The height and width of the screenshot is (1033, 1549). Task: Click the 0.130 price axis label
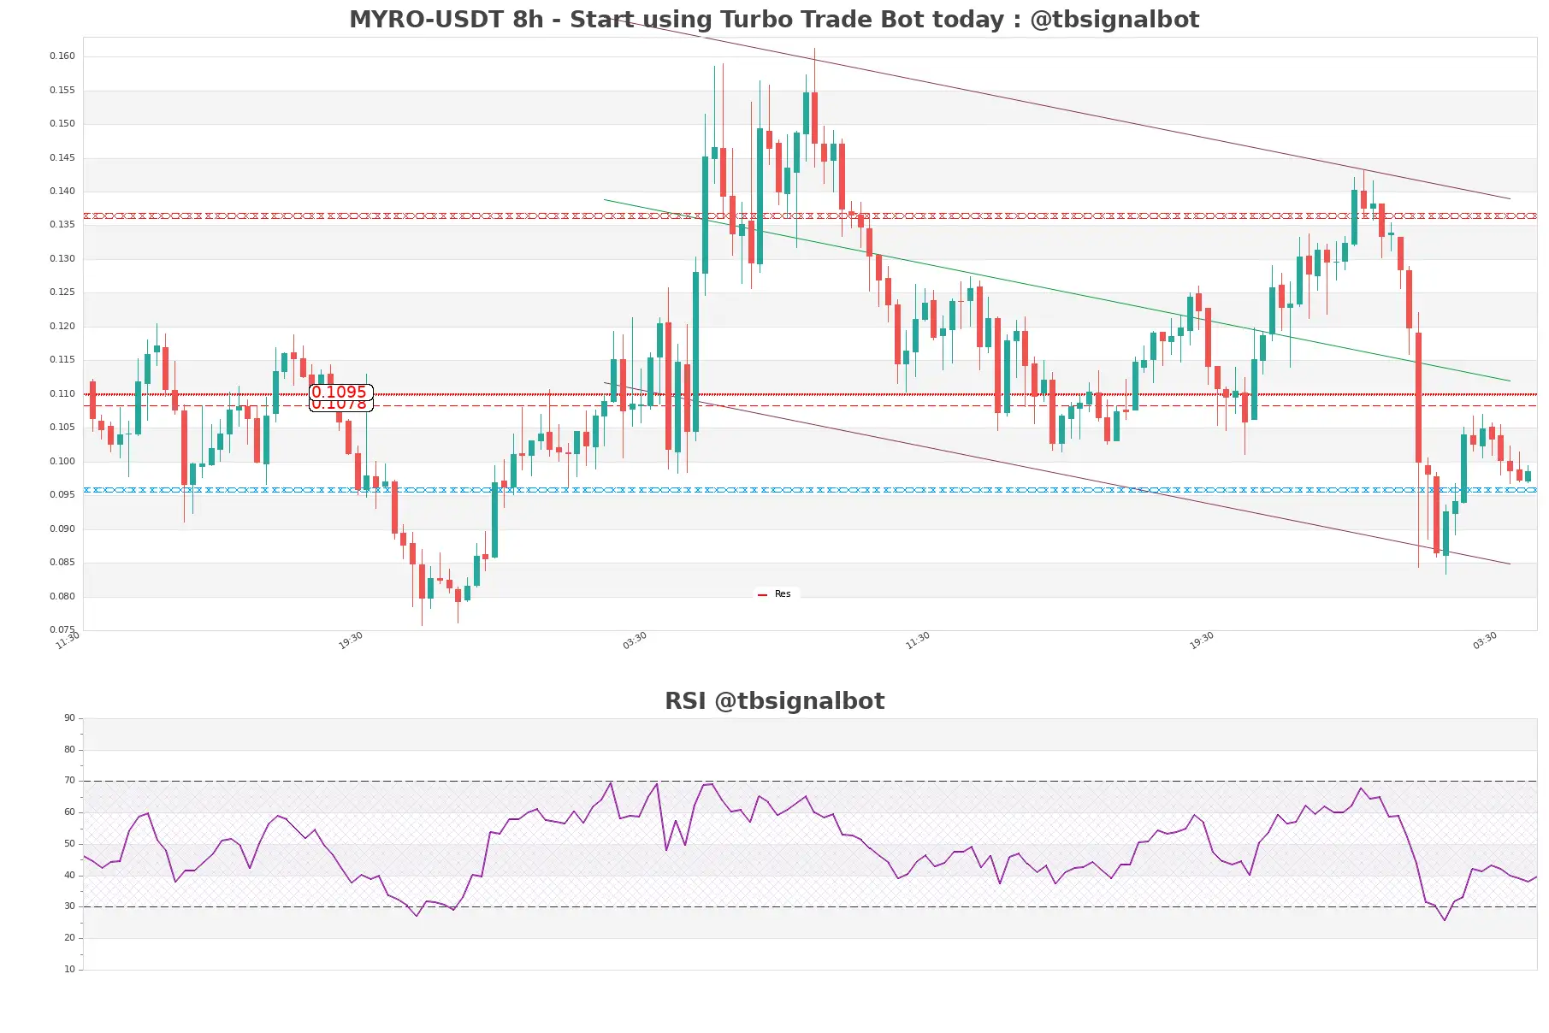click(62, 258)
